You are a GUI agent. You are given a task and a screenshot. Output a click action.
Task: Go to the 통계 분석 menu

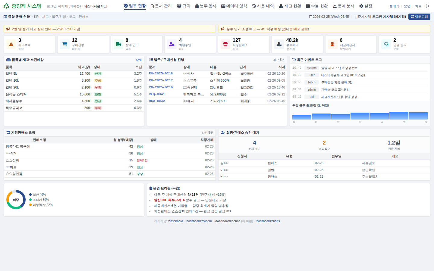click(x=343, y=6)
